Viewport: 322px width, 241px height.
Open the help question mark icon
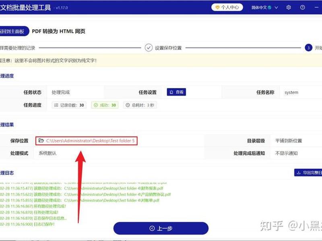pyautogui.click(x=303, y=7)
